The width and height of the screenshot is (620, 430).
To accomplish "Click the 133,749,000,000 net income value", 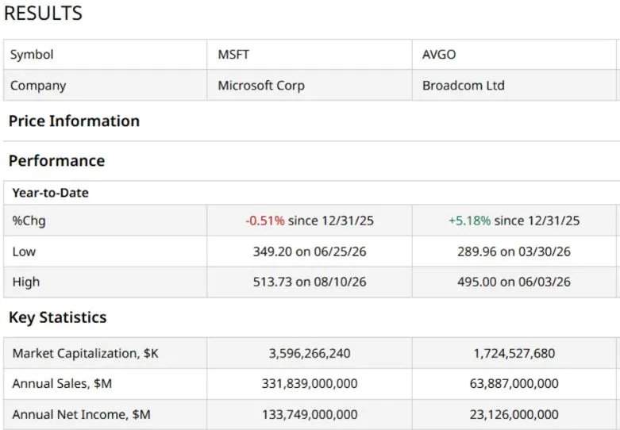I will pos(310,415).
